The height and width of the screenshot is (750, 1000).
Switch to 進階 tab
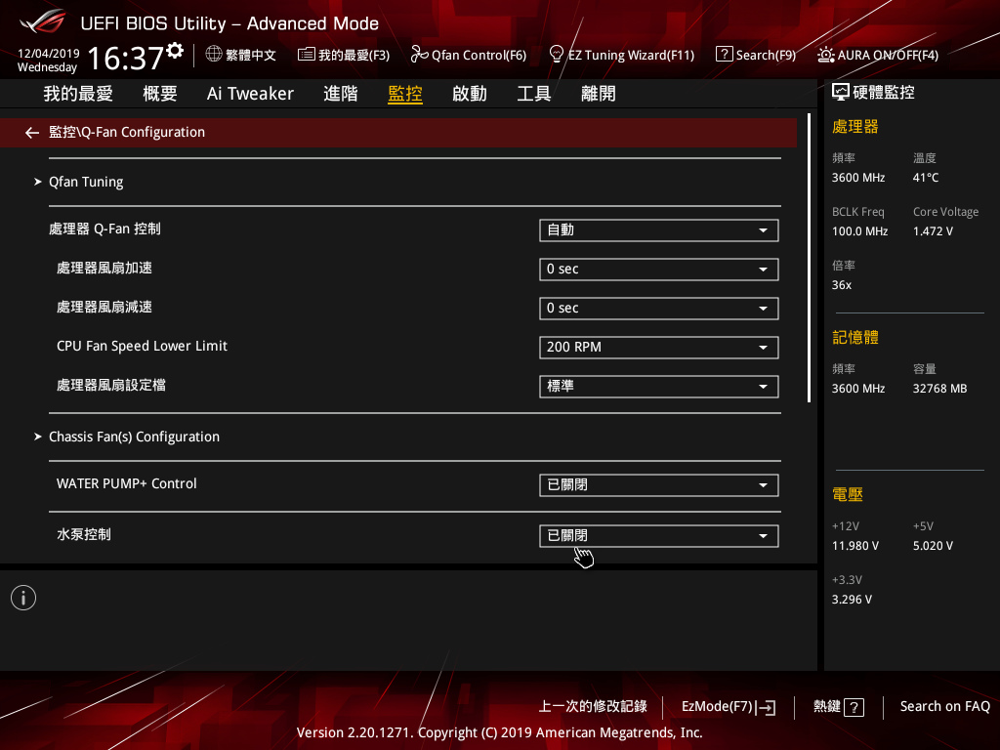point(341,94)
